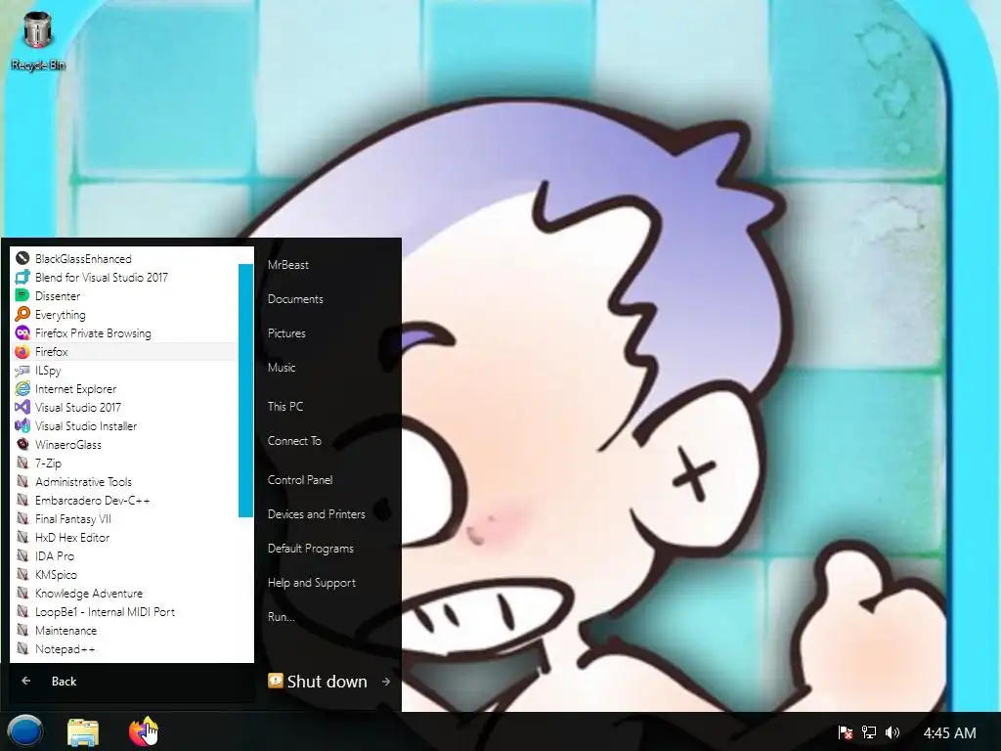Click the Administrative Tools folder icon

(x=22, y=481)
